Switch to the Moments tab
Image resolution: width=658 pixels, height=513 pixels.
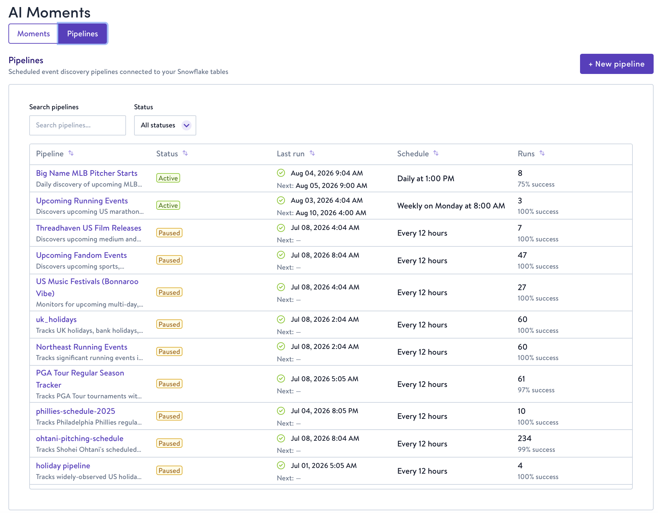(x=33, y=34)
